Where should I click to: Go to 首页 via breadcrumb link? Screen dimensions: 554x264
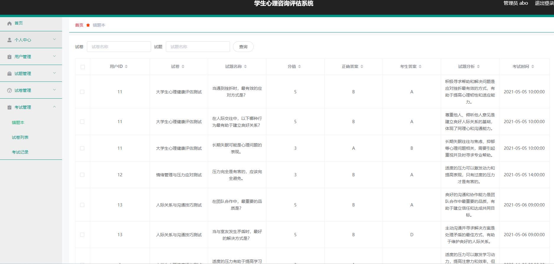coord(79,25)
